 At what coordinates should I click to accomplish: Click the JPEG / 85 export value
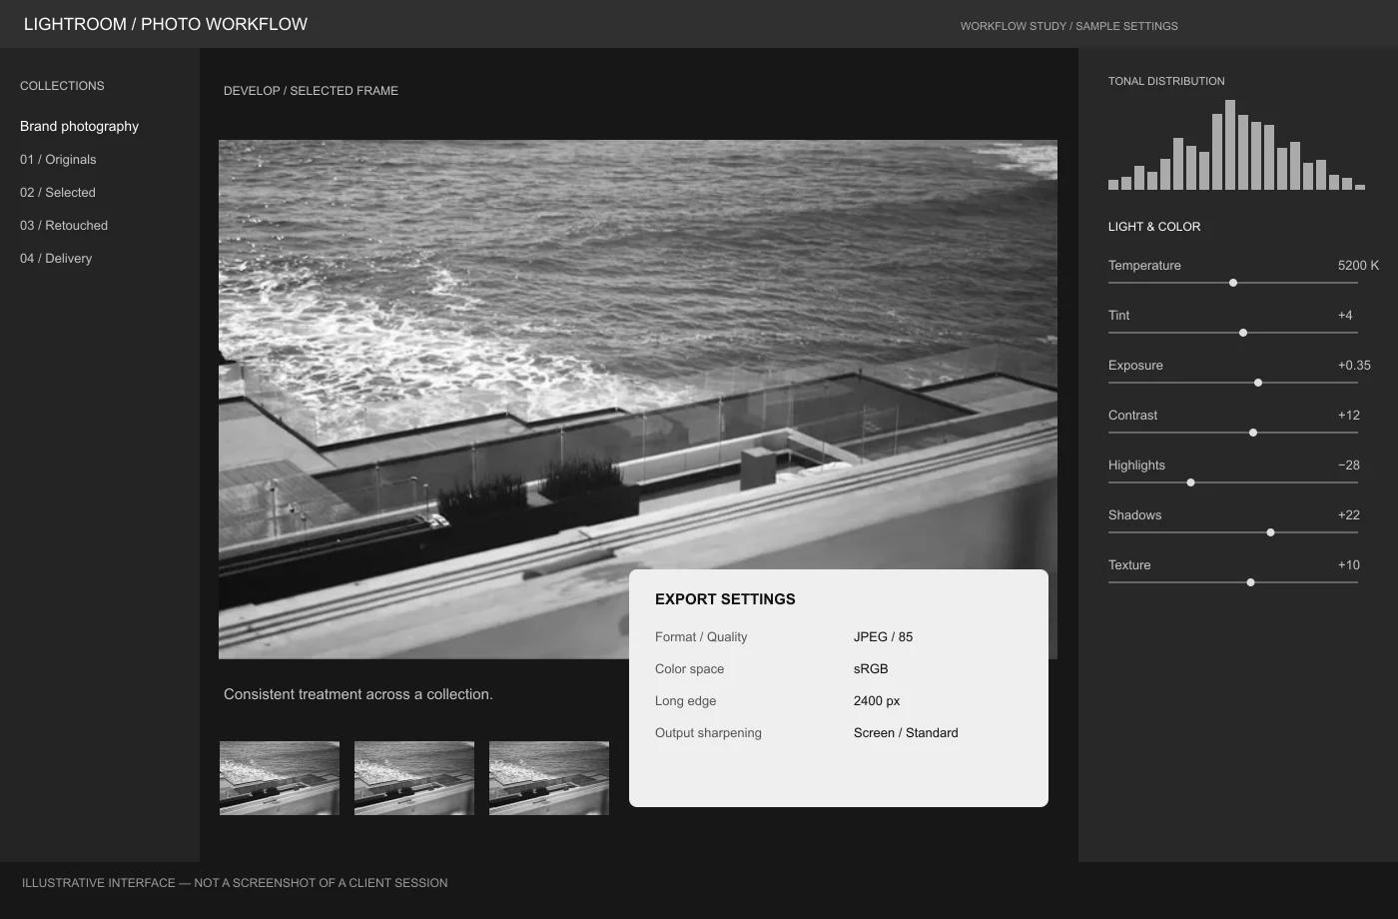click(883, 636)
